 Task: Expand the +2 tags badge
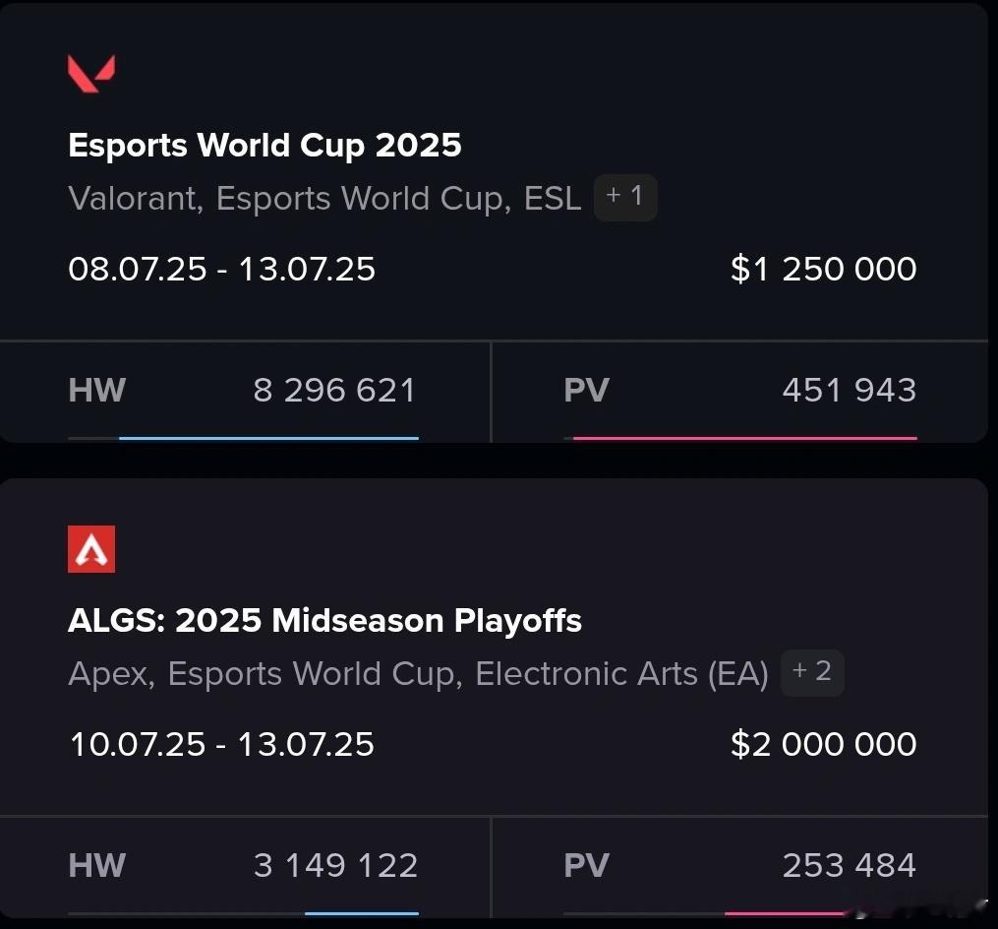pyautogui.click(x=812, y=673)
